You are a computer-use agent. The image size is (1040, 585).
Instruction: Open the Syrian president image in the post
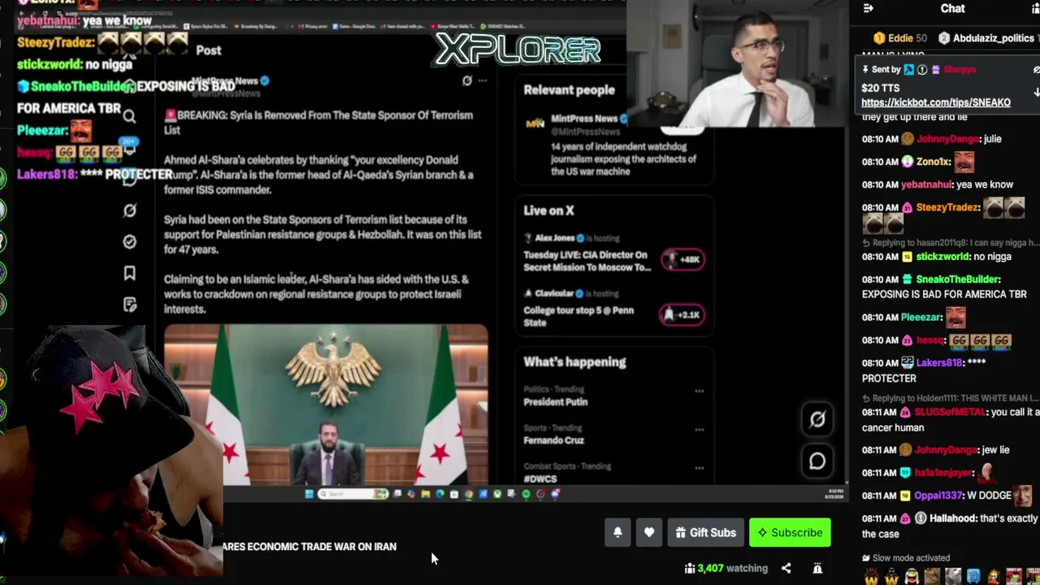[x=326, y=405]
